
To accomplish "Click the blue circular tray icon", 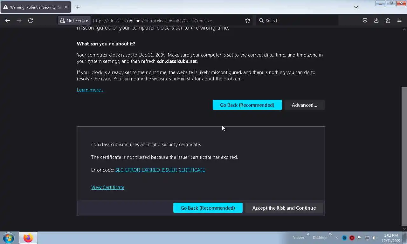I will tap(344, 238).
